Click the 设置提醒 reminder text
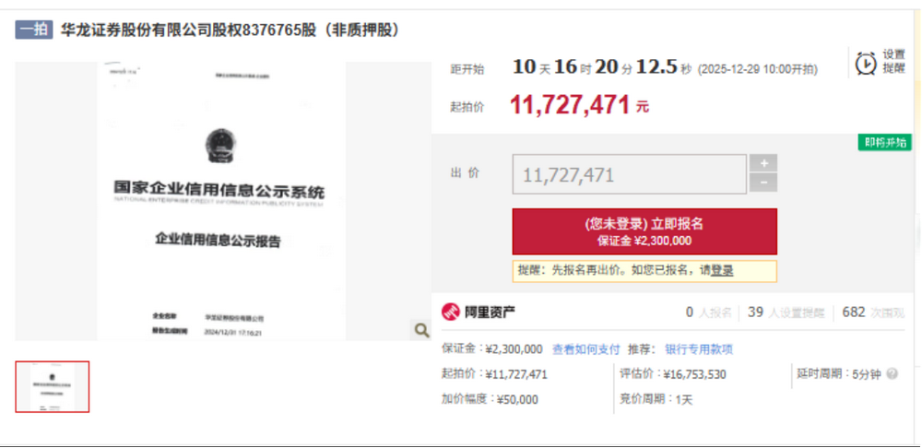This screenshot has width=922, height=448. (893, 62)
